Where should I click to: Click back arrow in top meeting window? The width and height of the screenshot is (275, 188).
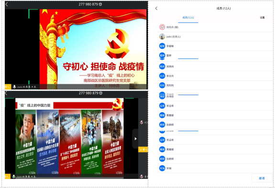click(x=7, y=4)
